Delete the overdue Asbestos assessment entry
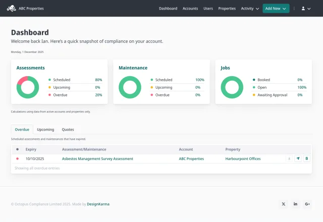Screen dimensions: 323x222 click(x=307, y=158)
